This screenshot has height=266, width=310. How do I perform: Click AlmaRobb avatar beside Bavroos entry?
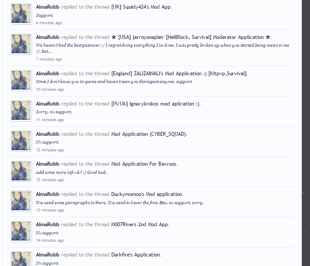pos(21,171)
